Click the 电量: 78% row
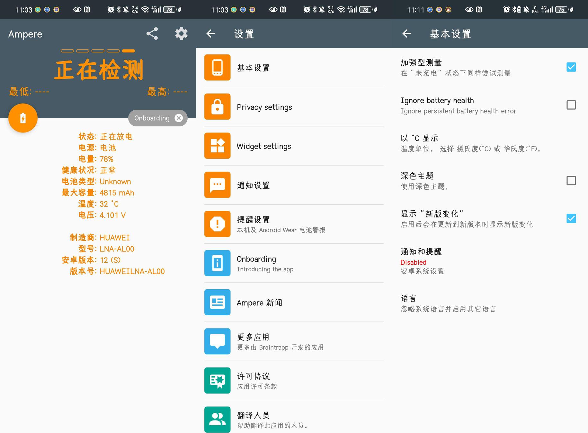The image size is (588, 433). (96, 159)
